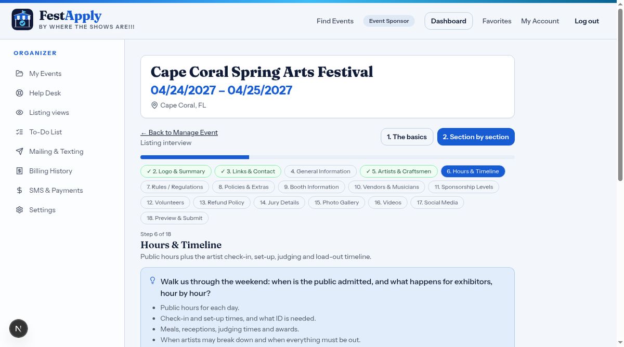Select step 6. Hours & Timeline
This screenshot has width=624, height=347.
point(473,171)
